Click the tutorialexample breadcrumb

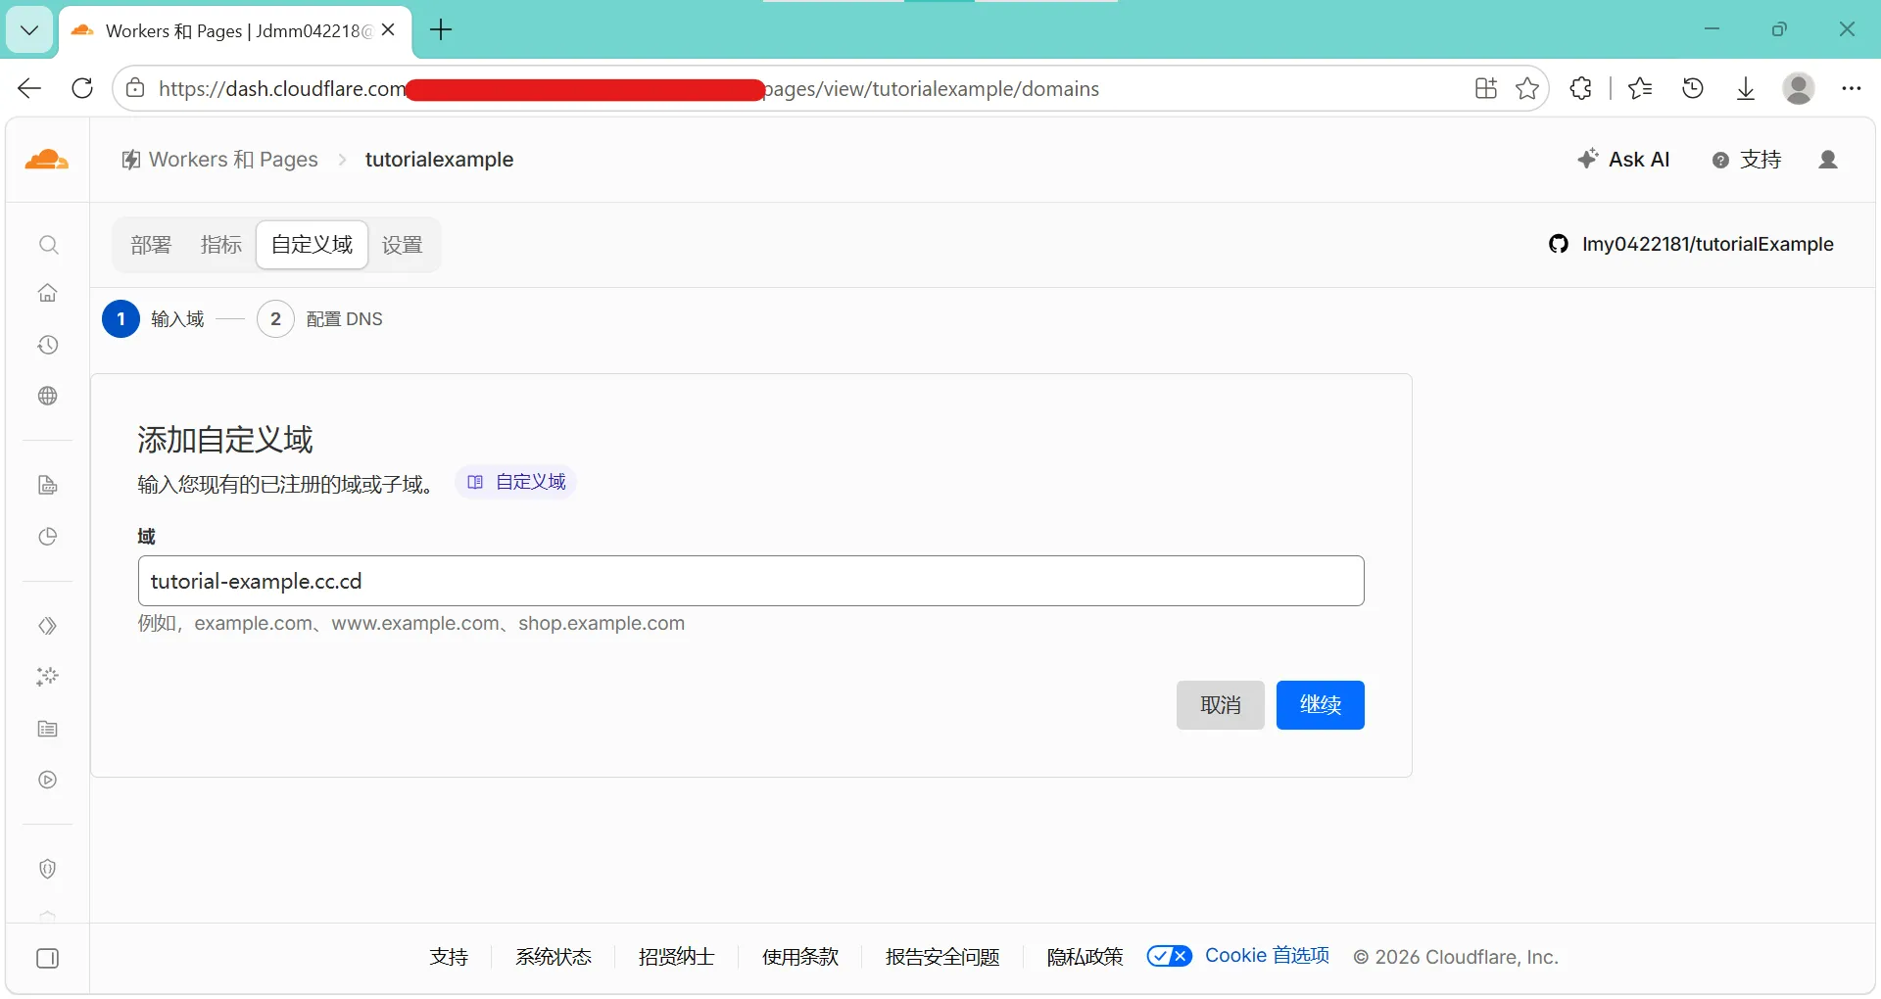click(439, 160)
